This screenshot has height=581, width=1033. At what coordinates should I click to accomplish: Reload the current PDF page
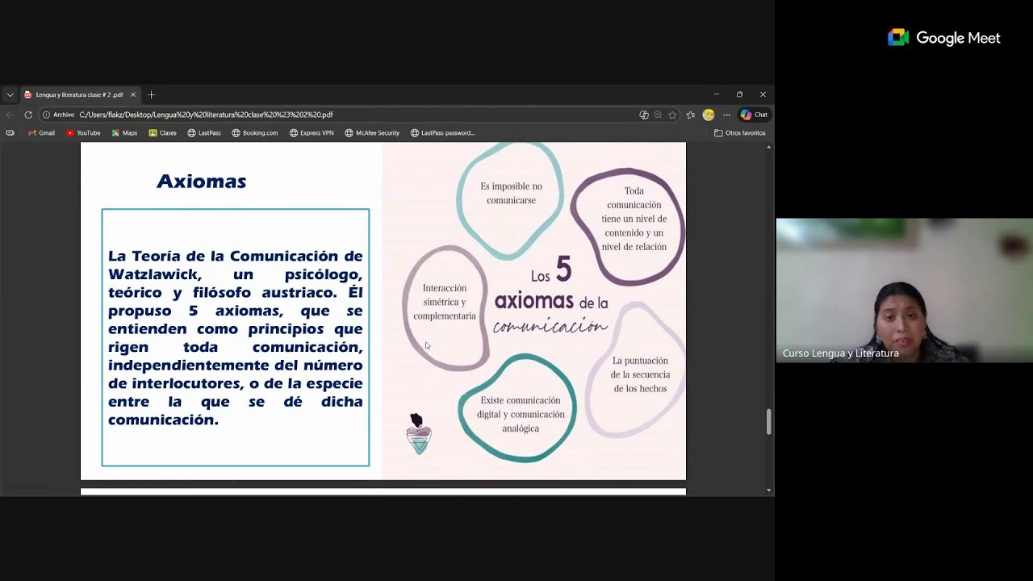tap(28, 115)
